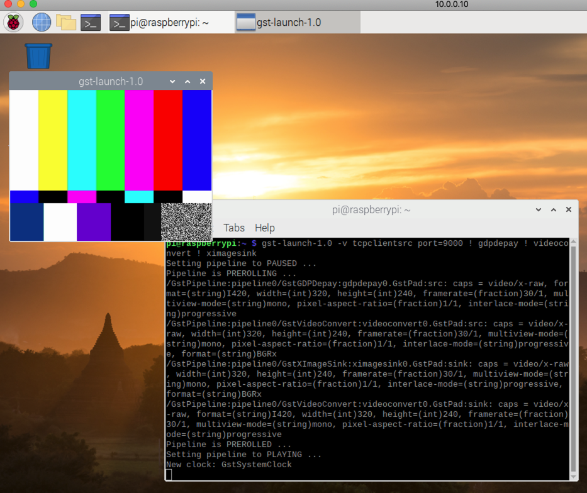587x493 pixels.
Task: Open the Raspberry Pi main menu
Action: 13,23
